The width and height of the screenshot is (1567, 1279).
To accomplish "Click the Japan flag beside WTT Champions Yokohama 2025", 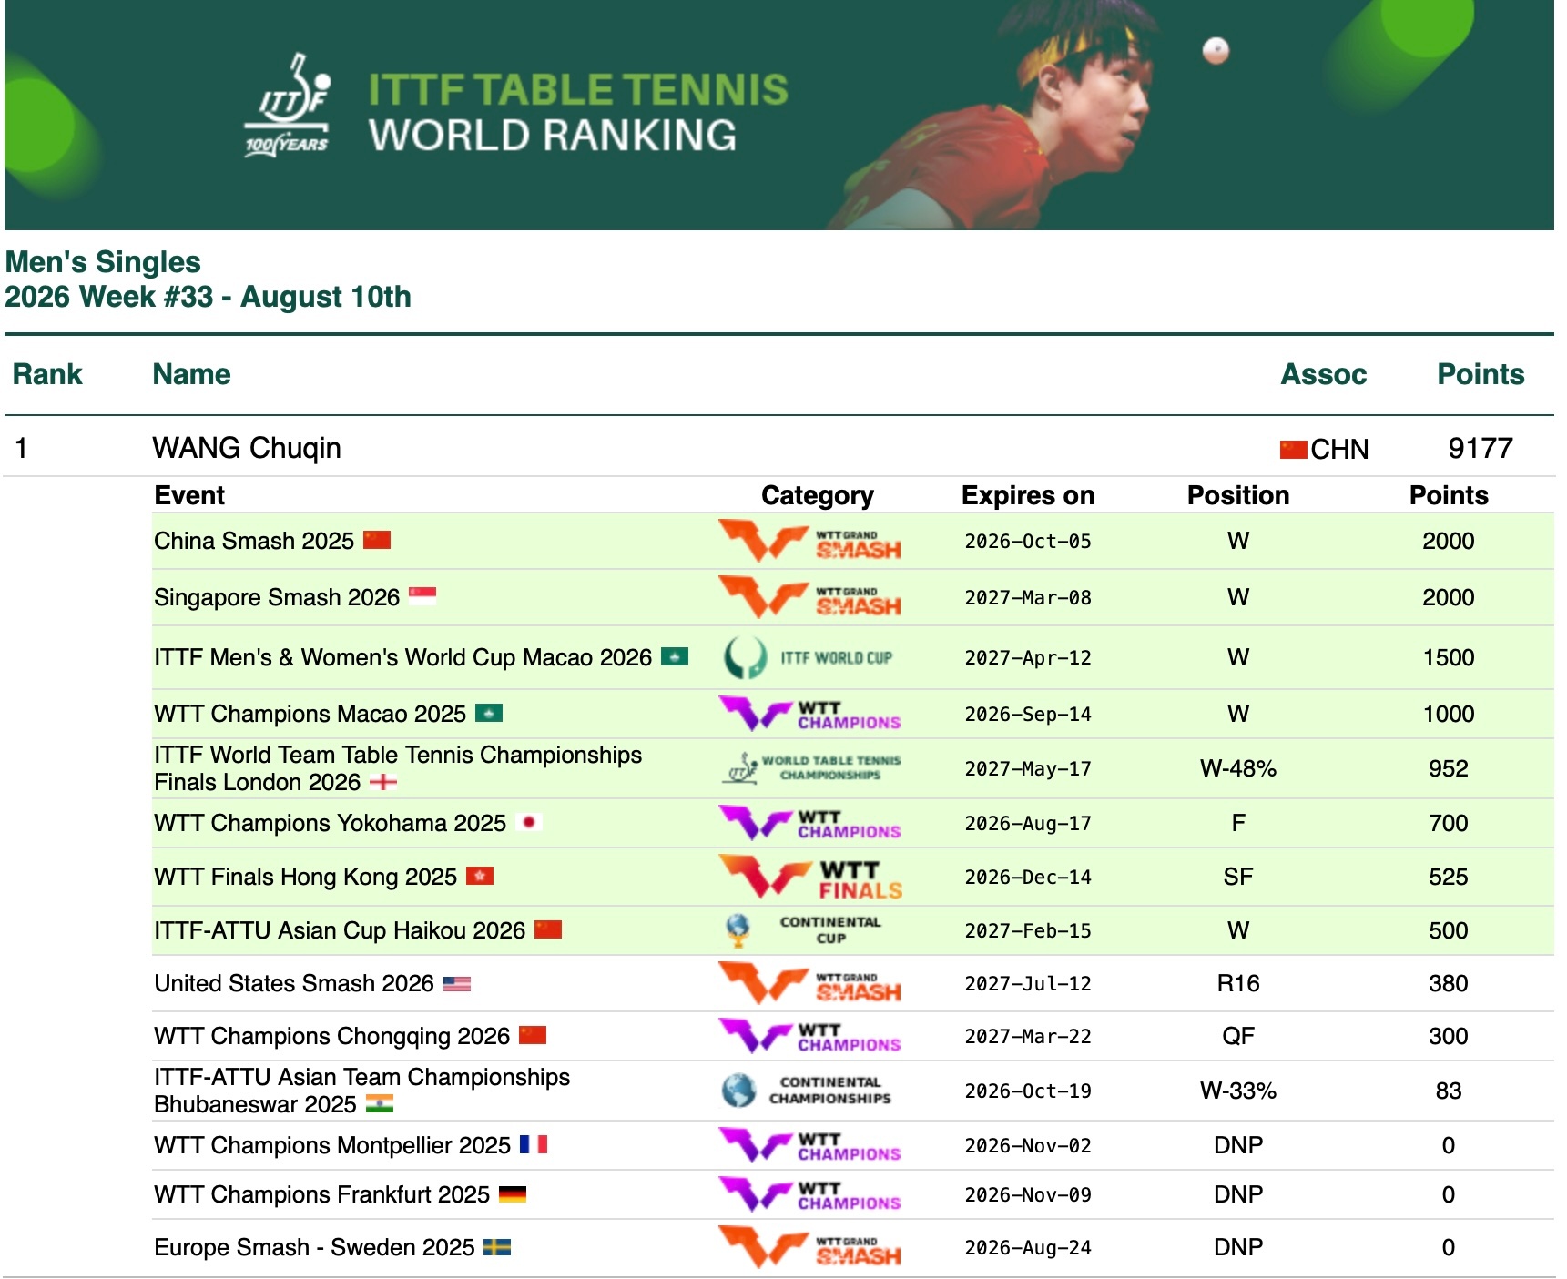I will 529,822.
